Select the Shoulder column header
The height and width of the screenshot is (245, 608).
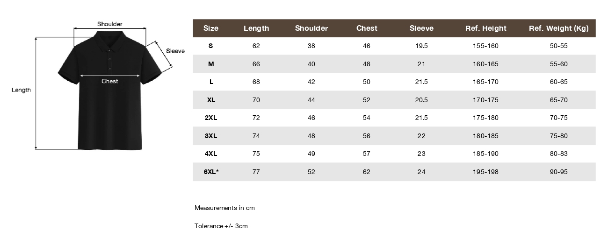pyautogui.click(x=311, y=28)
